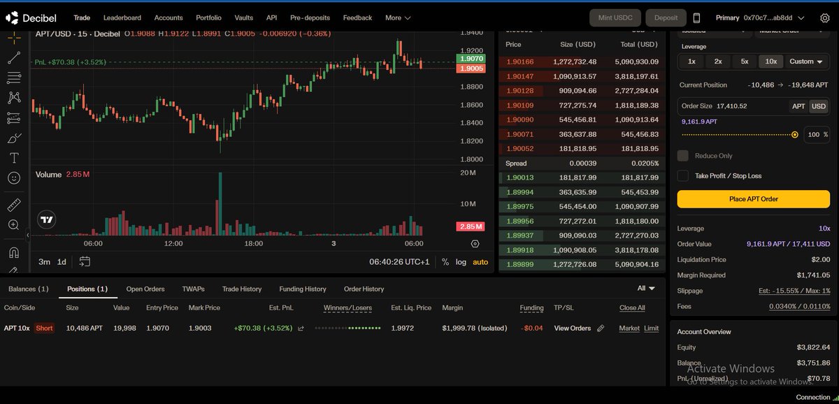Open the forecasting and measurement tool
Screen dimensions: 839x404
tap(13, 118)
